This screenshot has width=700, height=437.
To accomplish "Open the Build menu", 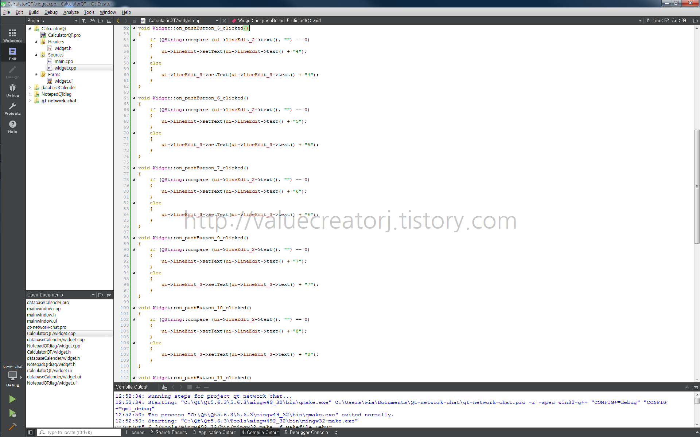I will click(34, 12).
